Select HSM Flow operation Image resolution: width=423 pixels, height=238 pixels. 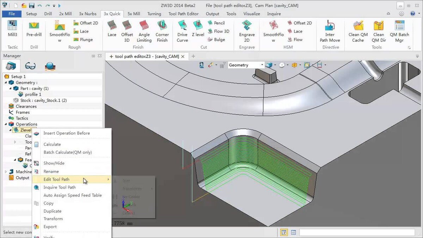(294, 39)
